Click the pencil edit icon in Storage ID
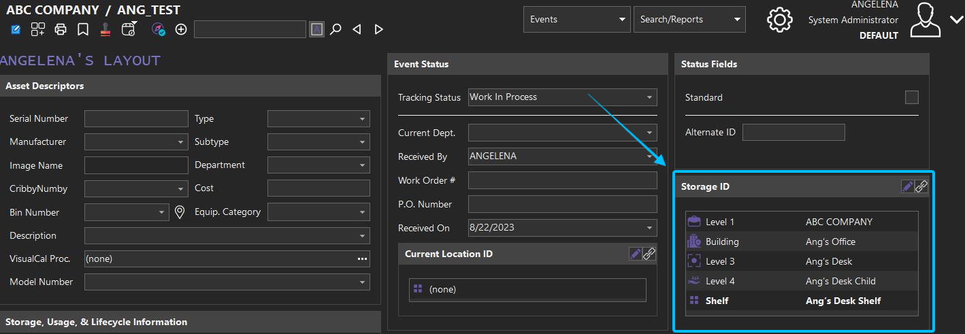 click(x=907, y=186)
